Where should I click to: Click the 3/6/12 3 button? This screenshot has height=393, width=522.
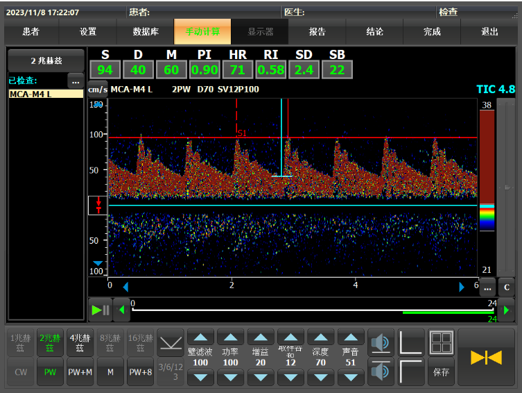[x=171, y=371]
